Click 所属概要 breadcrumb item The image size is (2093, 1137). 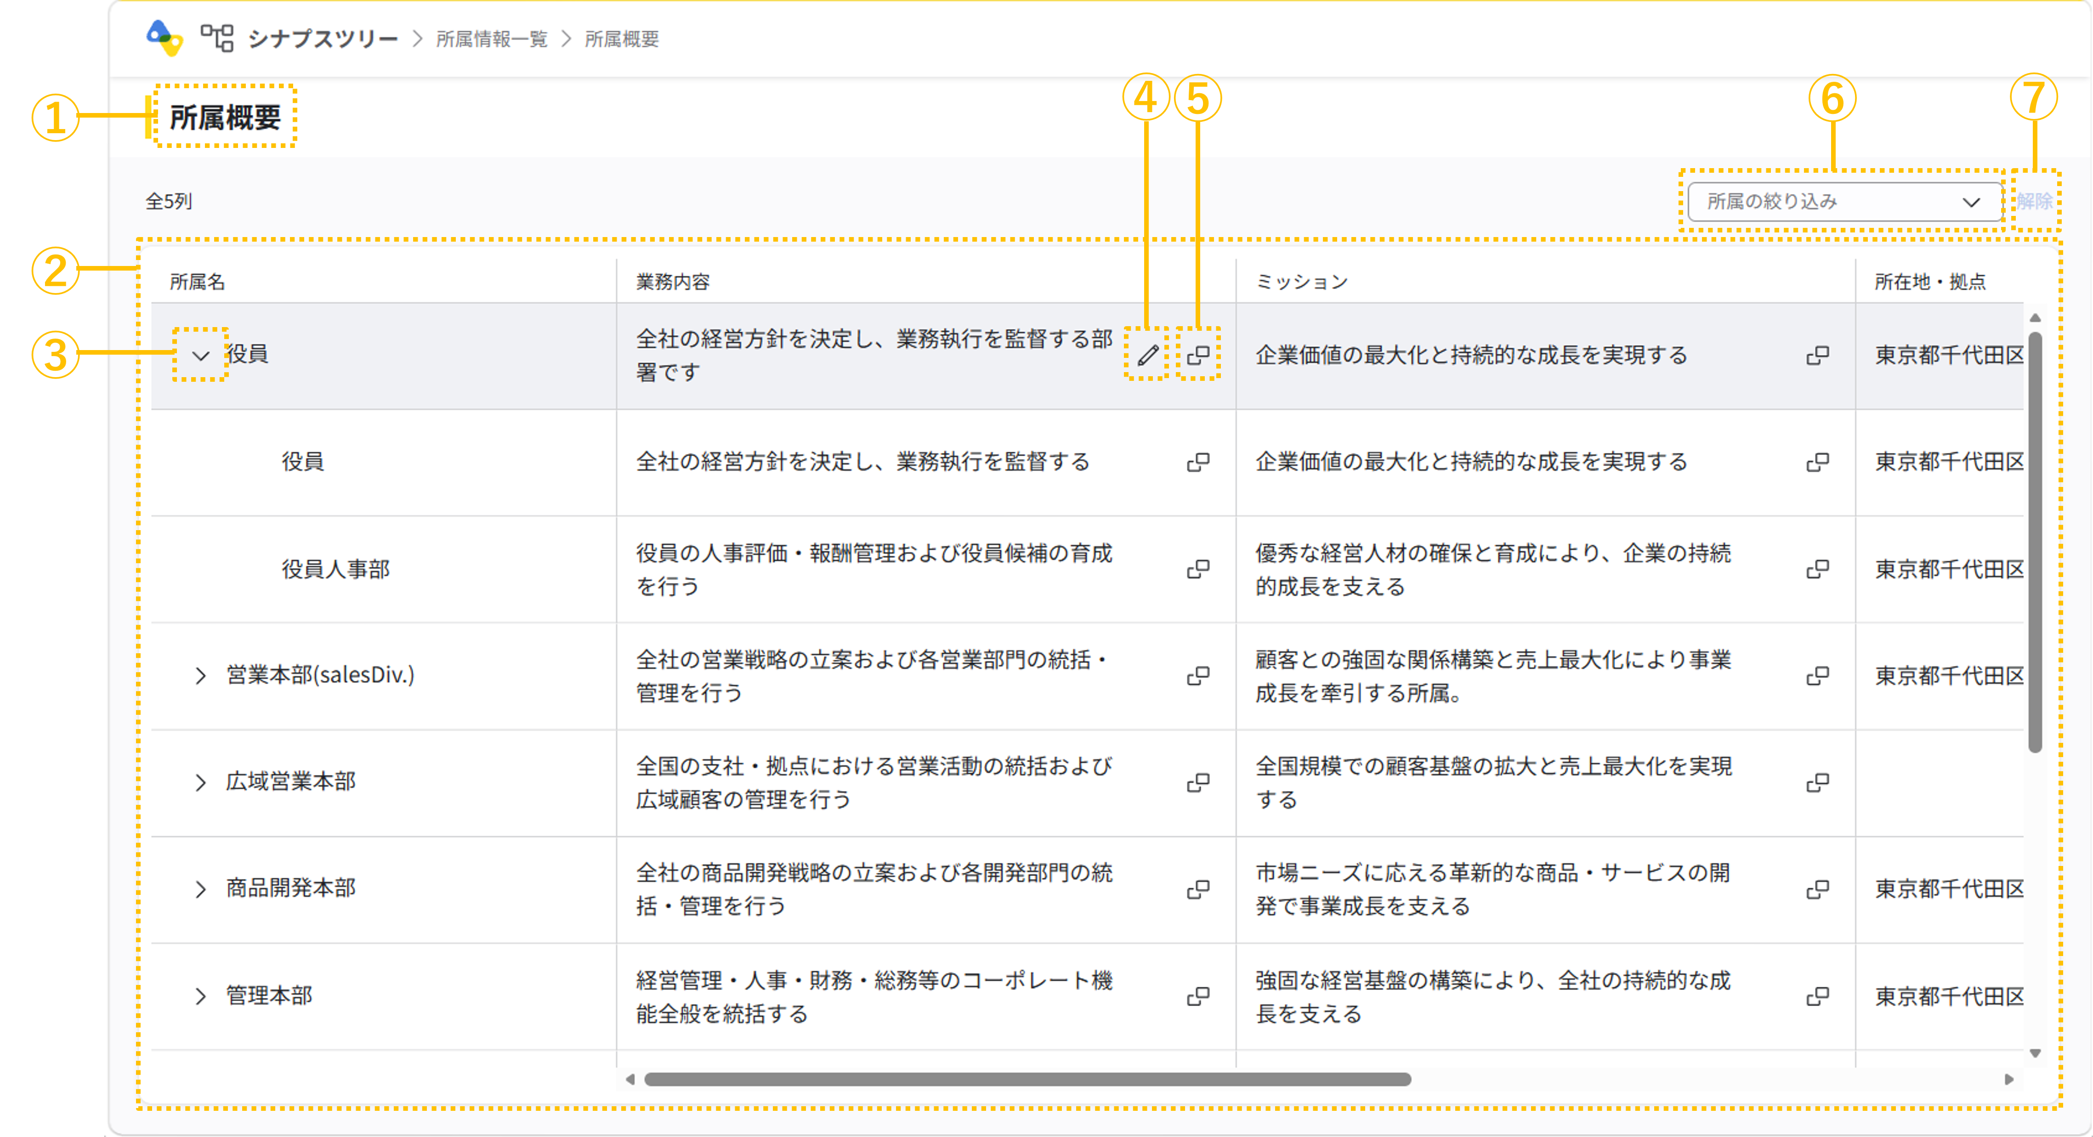pos(622,39)
